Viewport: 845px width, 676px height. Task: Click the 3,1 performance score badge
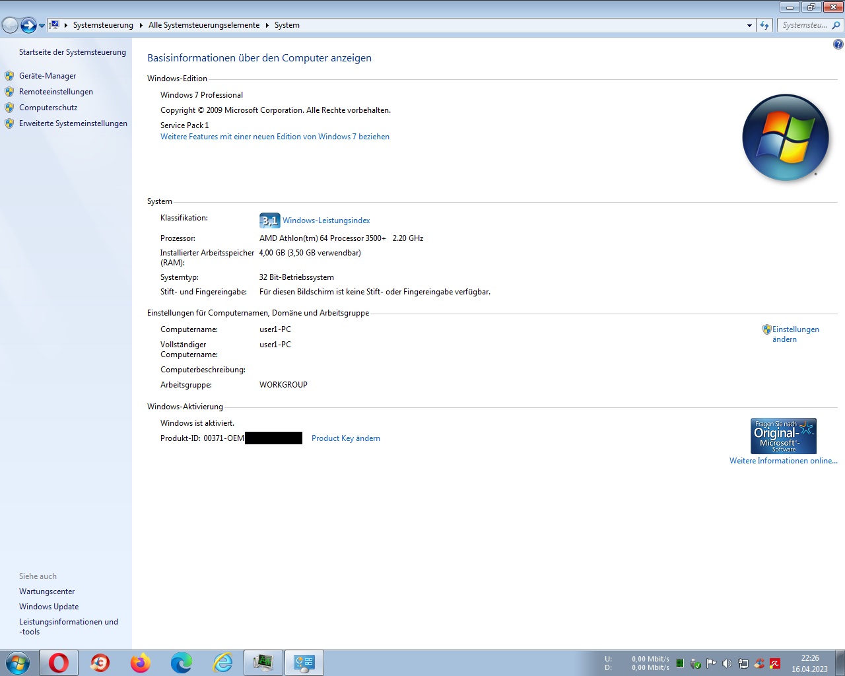point(269,220)
